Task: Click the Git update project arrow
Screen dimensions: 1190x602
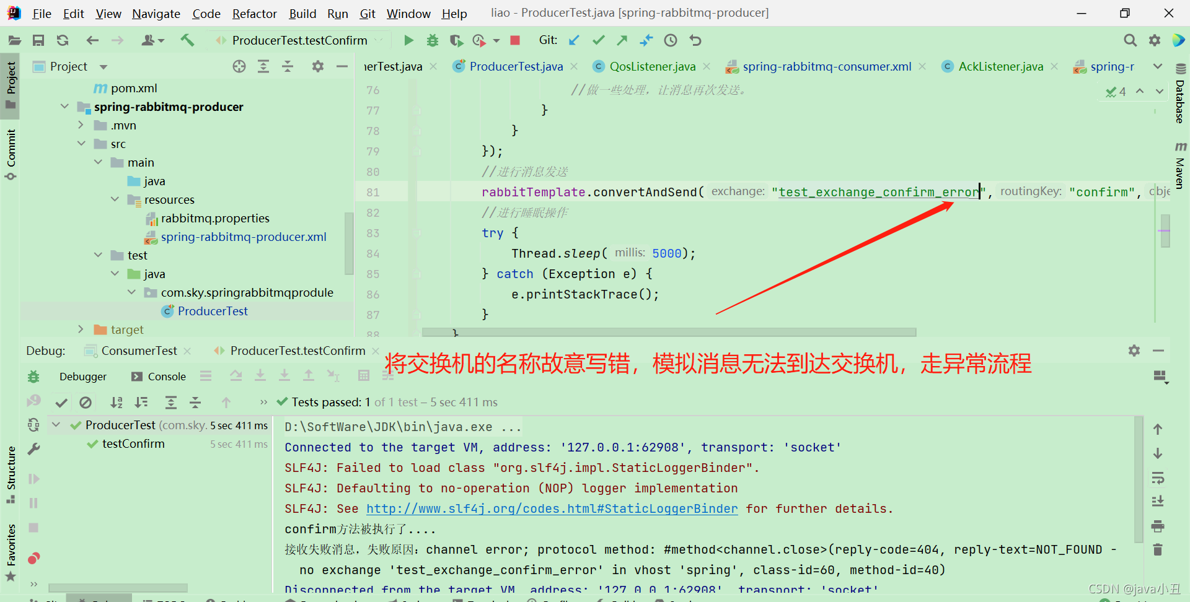Action: point(574,40)
